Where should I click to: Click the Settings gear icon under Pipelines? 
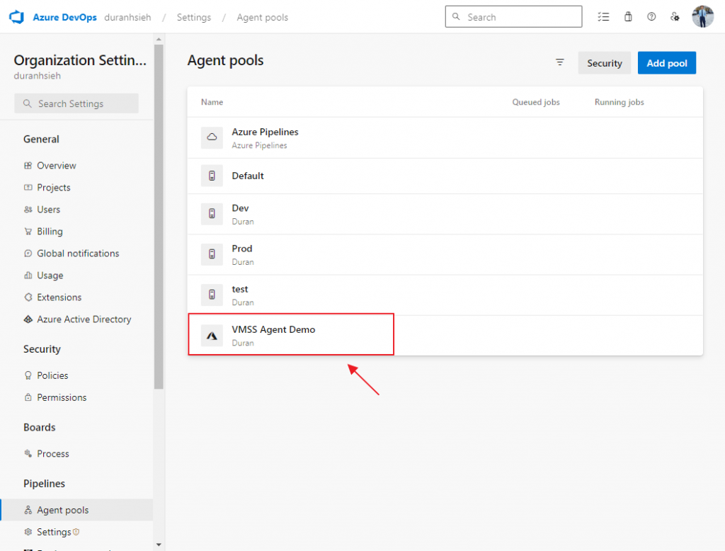pos(28,532)
